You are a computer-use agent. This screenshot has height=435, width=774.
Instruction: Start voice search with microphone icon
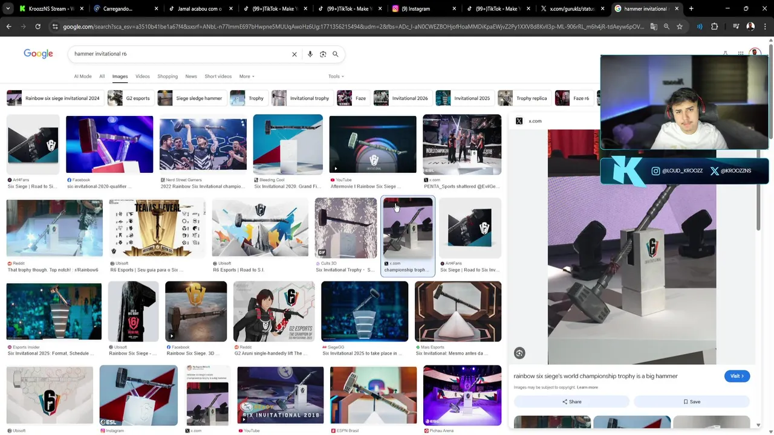tap(310, 54)
